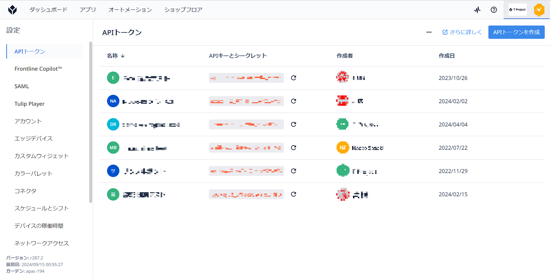Click the date 2024/02/02
The height and width of the screenshot is (279, 551).
coord(453,101)
